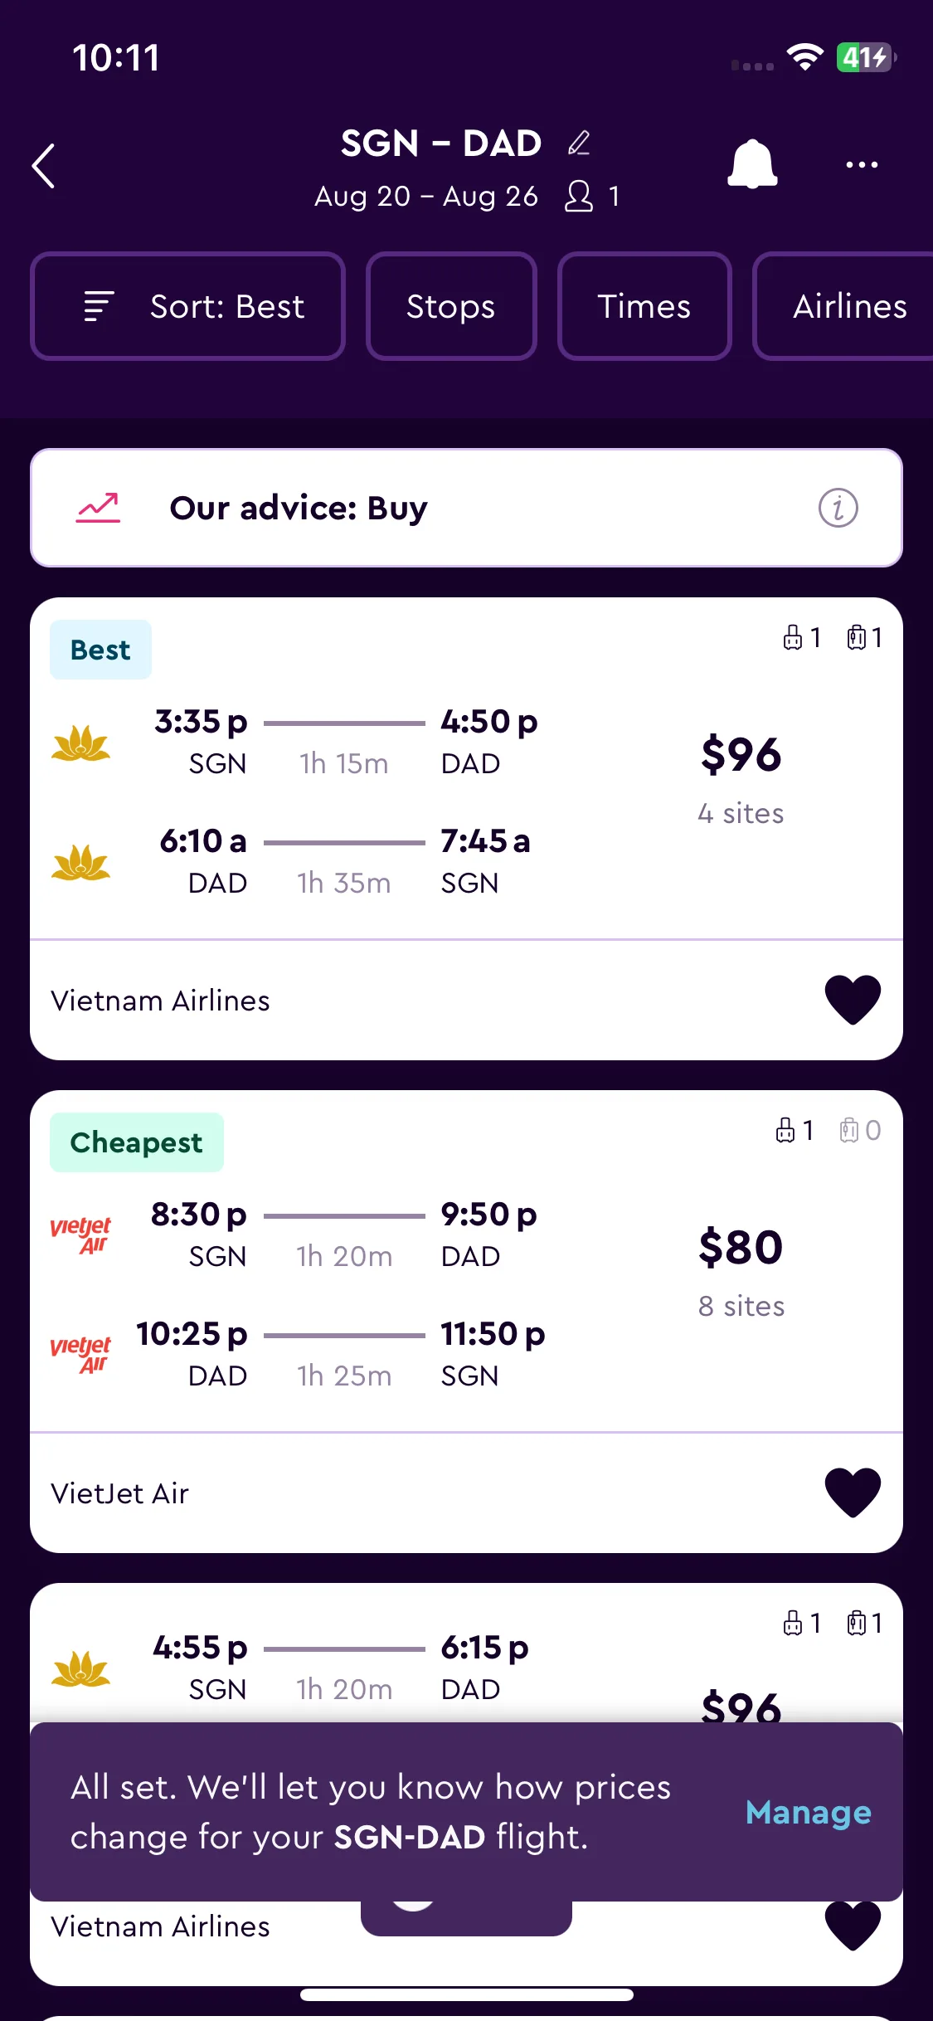Open the Times filter
Image resolution: width=933 pixels, height=2021 pixels.
click(644, 306)
